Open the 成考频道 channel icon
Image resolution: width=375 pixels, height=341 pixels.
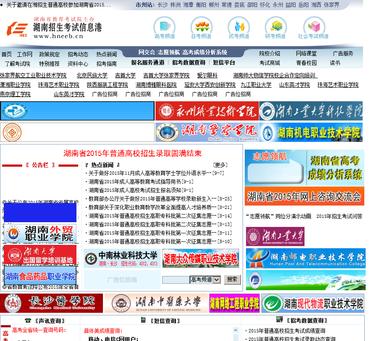tap(239, 28)
